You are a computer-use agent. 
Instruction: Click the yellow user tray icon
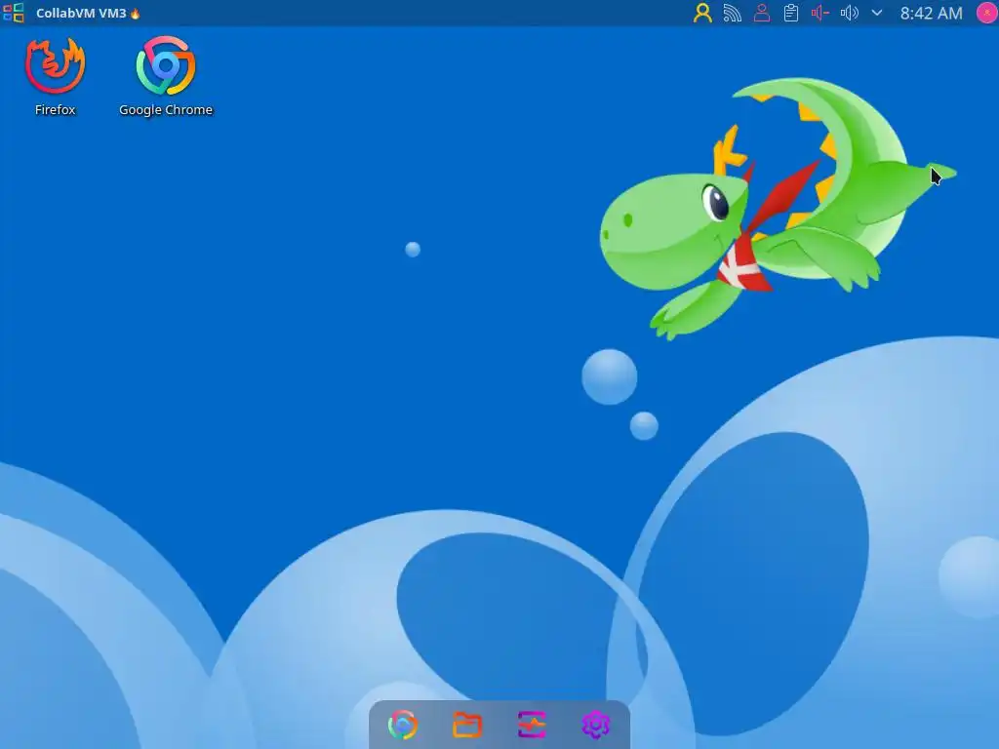[x=702, y=14]
